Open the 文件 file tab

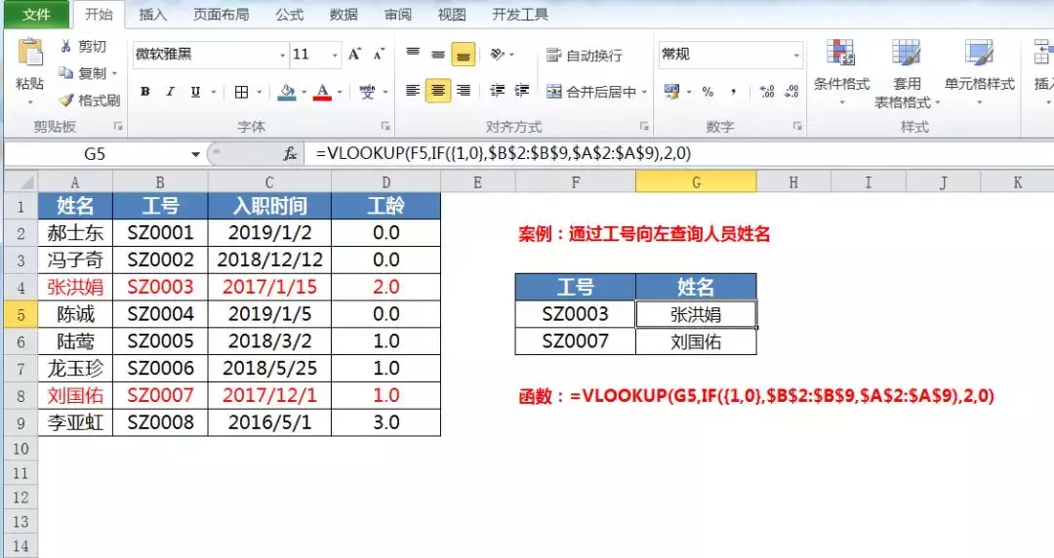36,14
